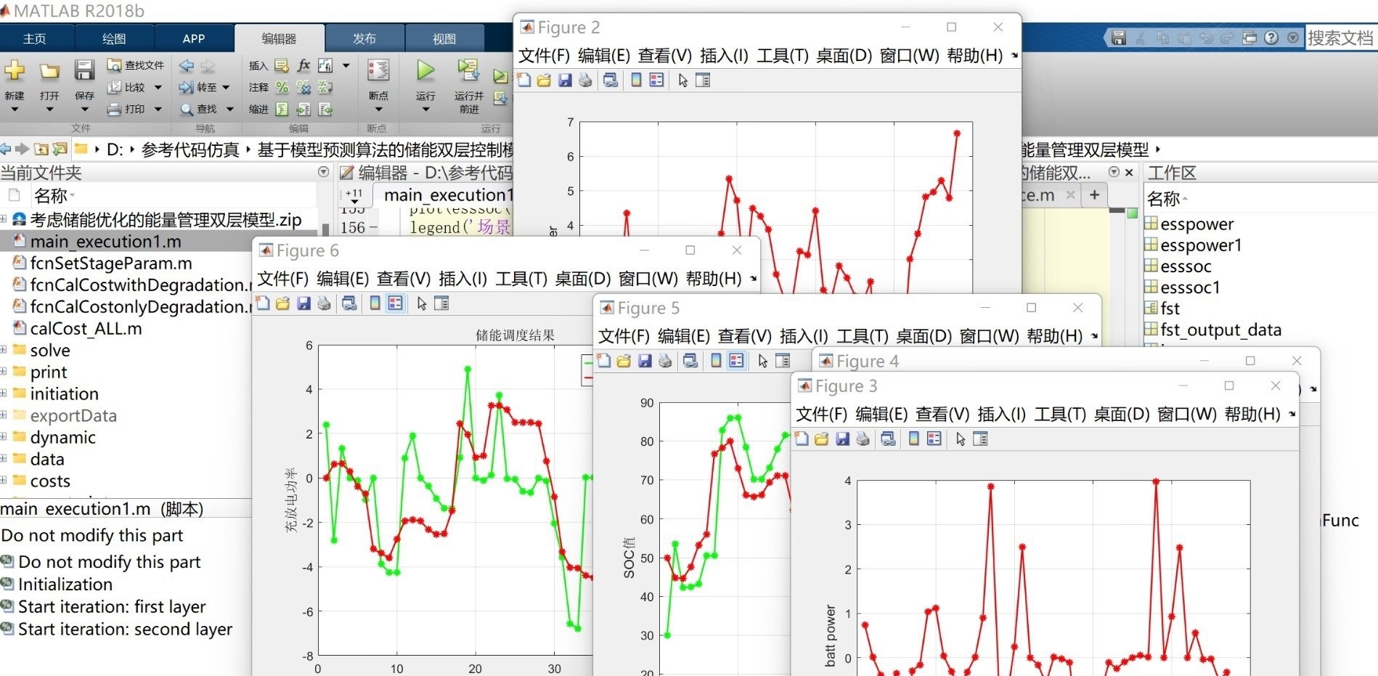Switch to the APP ribbon tab

(x=194, y=38)
